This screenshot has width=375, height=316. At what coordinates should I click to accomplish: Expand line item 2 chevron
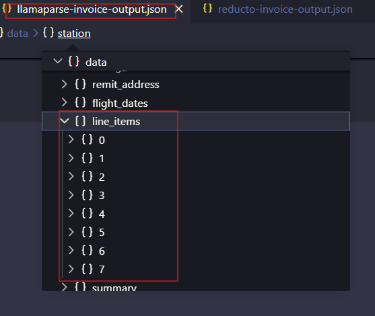71,176
